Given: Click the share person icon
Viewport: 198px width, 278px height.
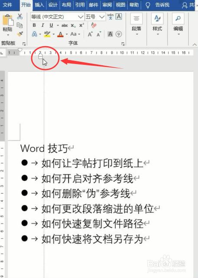Looking at the screenshot, I should click(185, 5).
